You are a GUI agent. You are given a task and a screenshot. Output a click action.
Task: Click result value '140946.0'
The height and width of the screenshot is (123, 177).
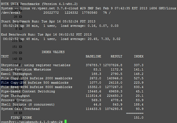[x=115, y=78]
